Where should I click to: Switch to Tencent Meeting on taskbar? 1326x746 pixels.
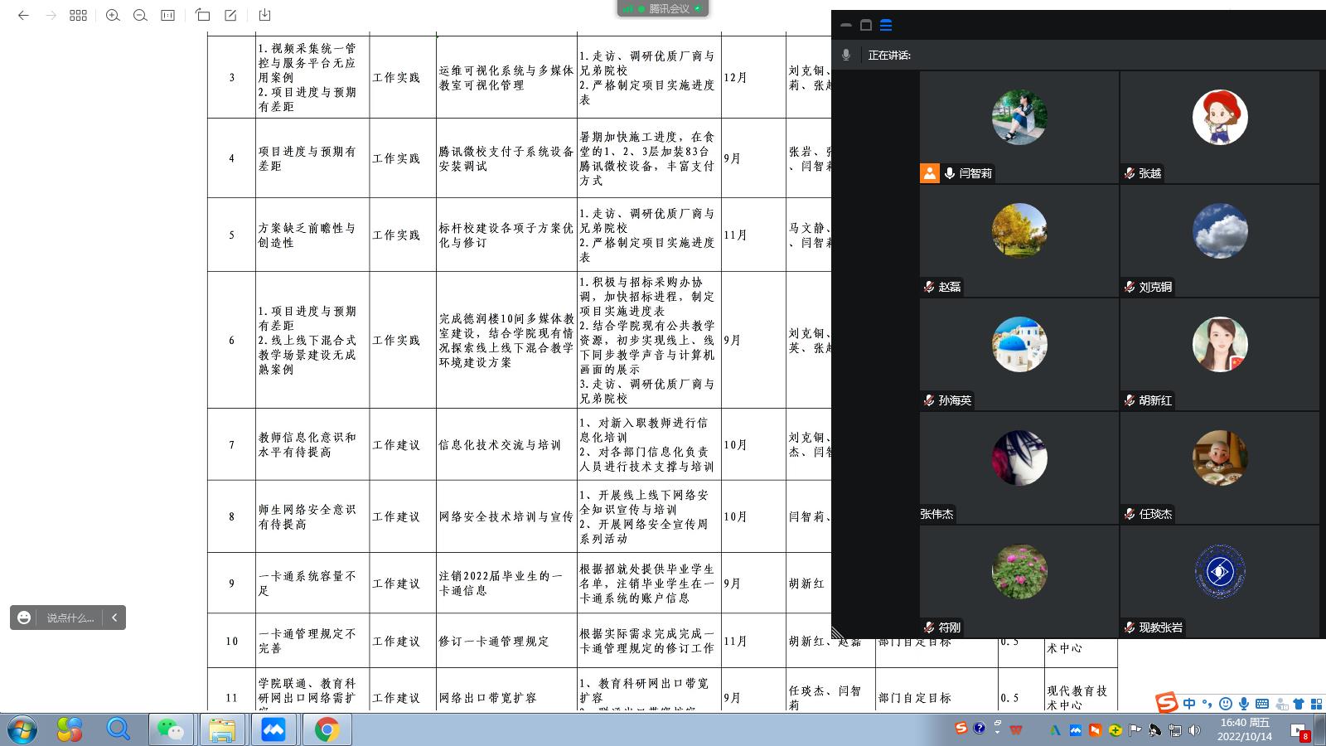click(x=273, y=729)
